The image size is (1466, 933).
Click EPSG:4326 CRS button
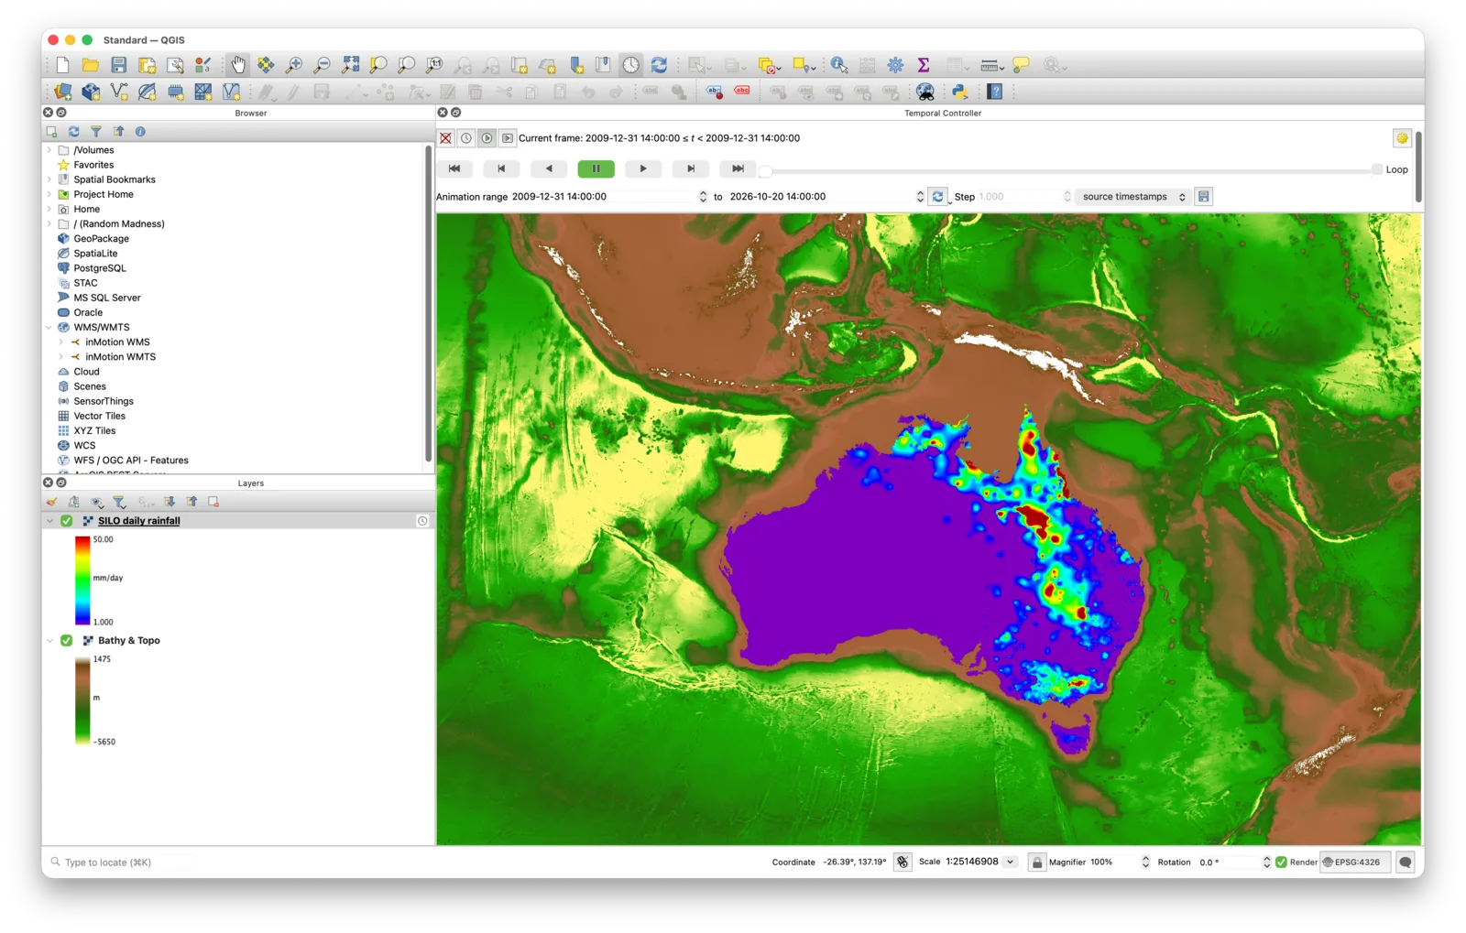pos(1355,862)
